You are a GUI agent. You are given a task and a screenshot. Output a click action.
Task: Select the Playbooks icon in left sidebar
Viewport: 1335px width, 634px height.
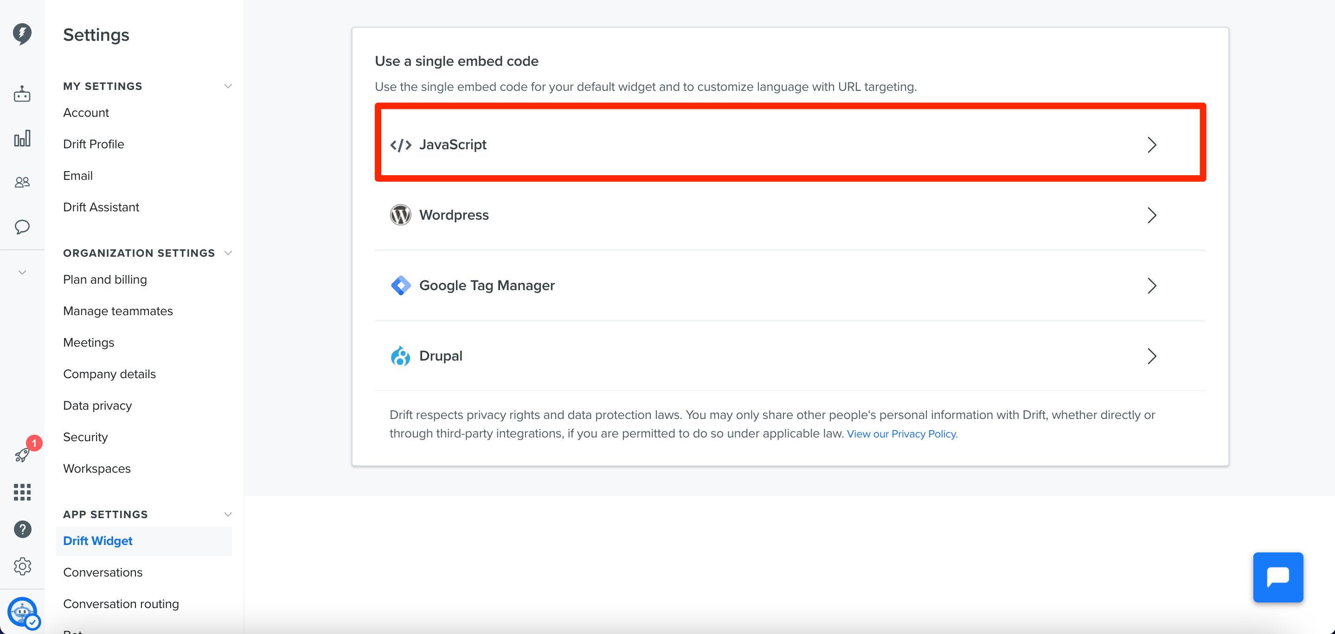click(x=22, y=94)
